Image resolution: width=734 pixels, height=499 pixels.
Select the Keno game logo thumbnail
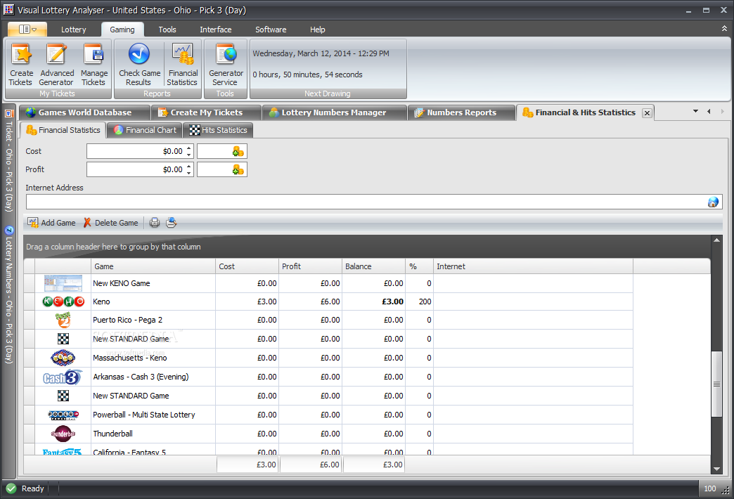(63, 302)
